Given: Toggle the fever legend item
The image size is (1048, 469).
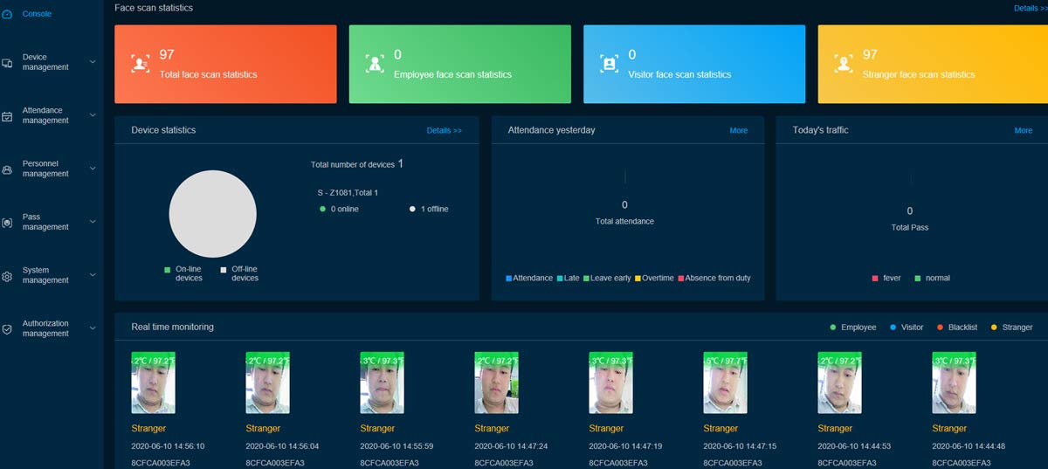Looking at the screenshot, I should (886, 278).
